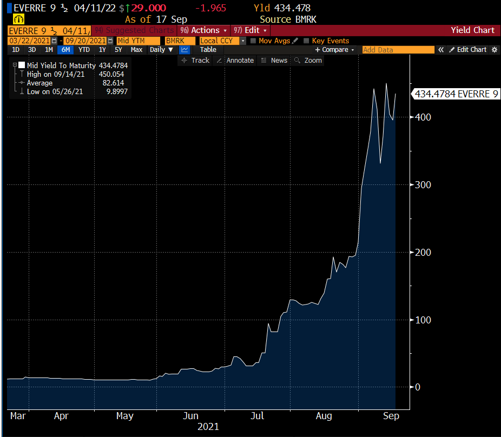This screenshot has height=437, width=501.
Task: Click the Yld 434.478 header value
Action: (x=282, y=8)
